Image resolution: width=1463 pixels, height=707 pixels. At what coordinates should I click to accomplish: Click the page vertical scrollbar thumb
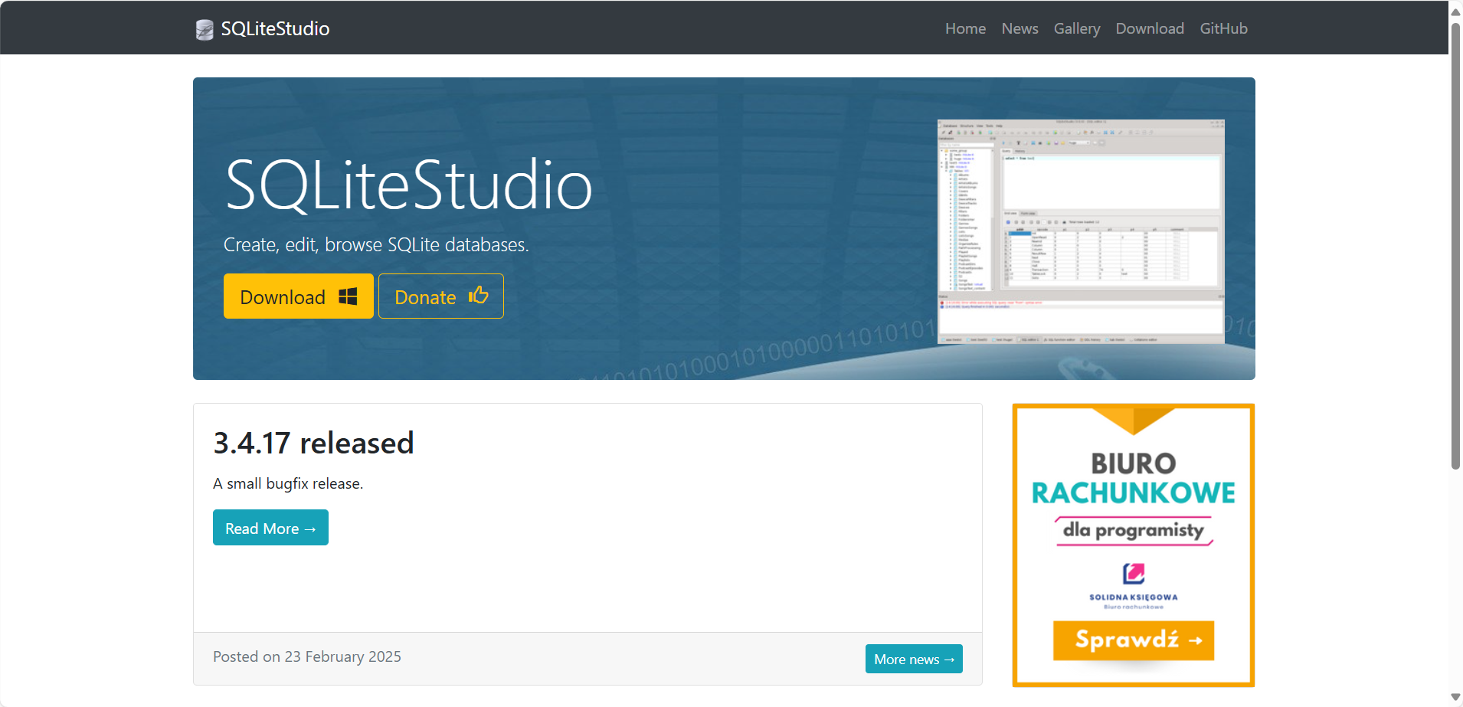tap(1455, 245)
